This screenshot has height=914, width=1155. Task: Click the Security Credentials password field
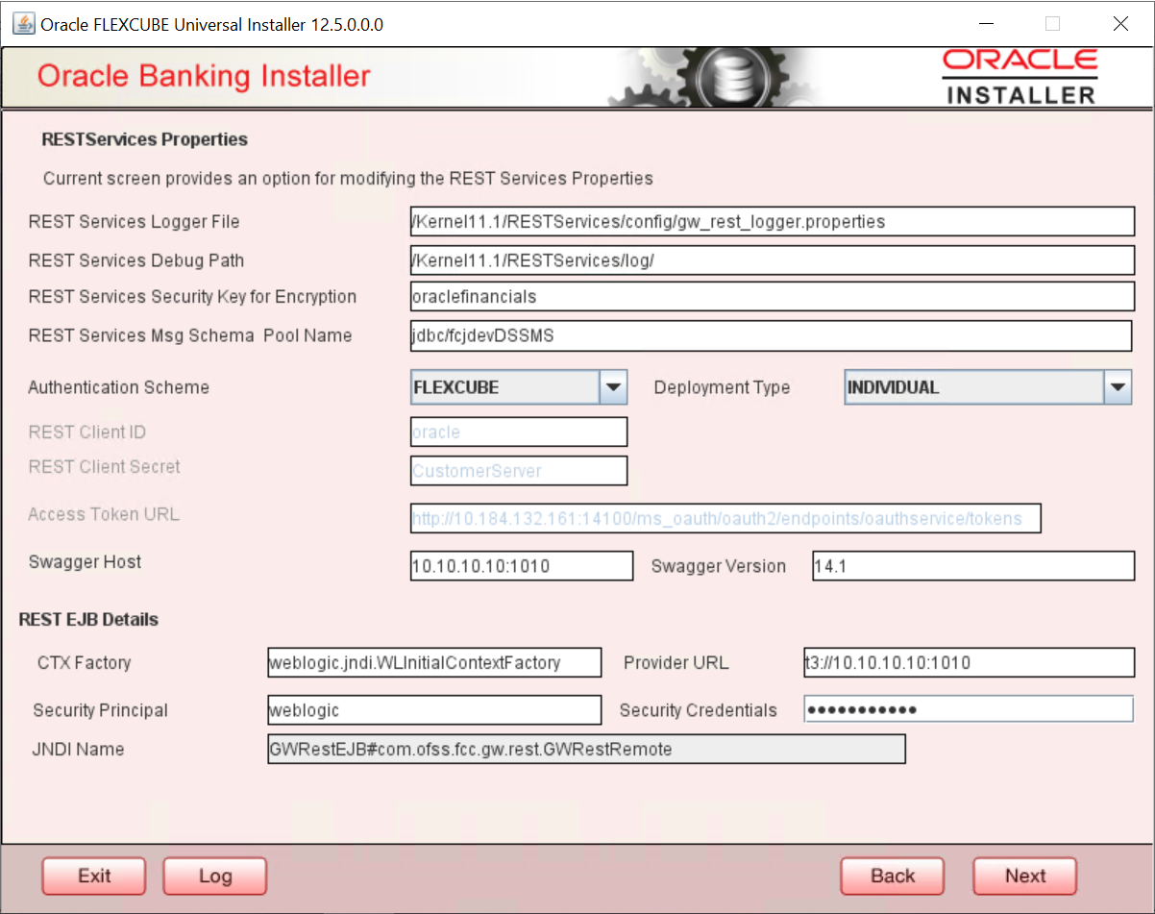pyautogui.click(x=970, y=709)
